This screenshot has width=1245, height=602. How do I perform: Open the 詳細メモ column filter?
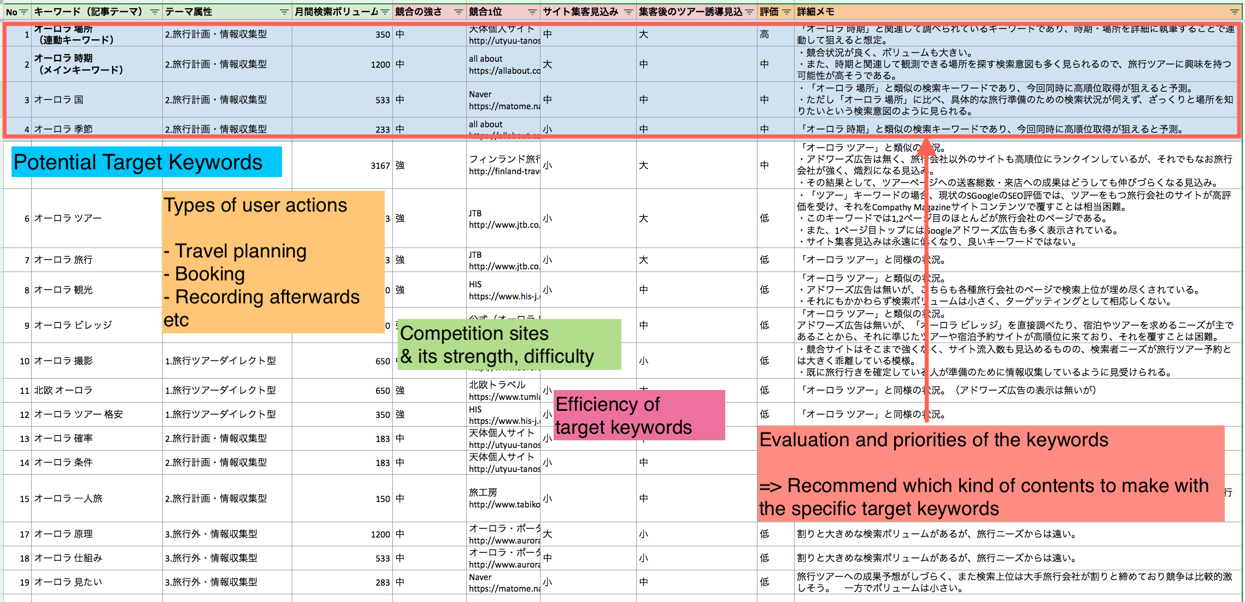click(x=1235, y=12)
